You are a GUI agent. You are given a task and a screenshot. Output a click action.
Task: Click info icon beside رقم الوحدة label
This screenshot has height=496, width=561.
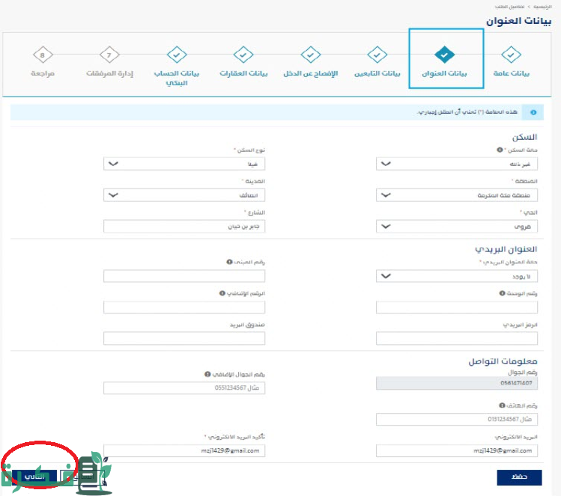tap(502, 293)
